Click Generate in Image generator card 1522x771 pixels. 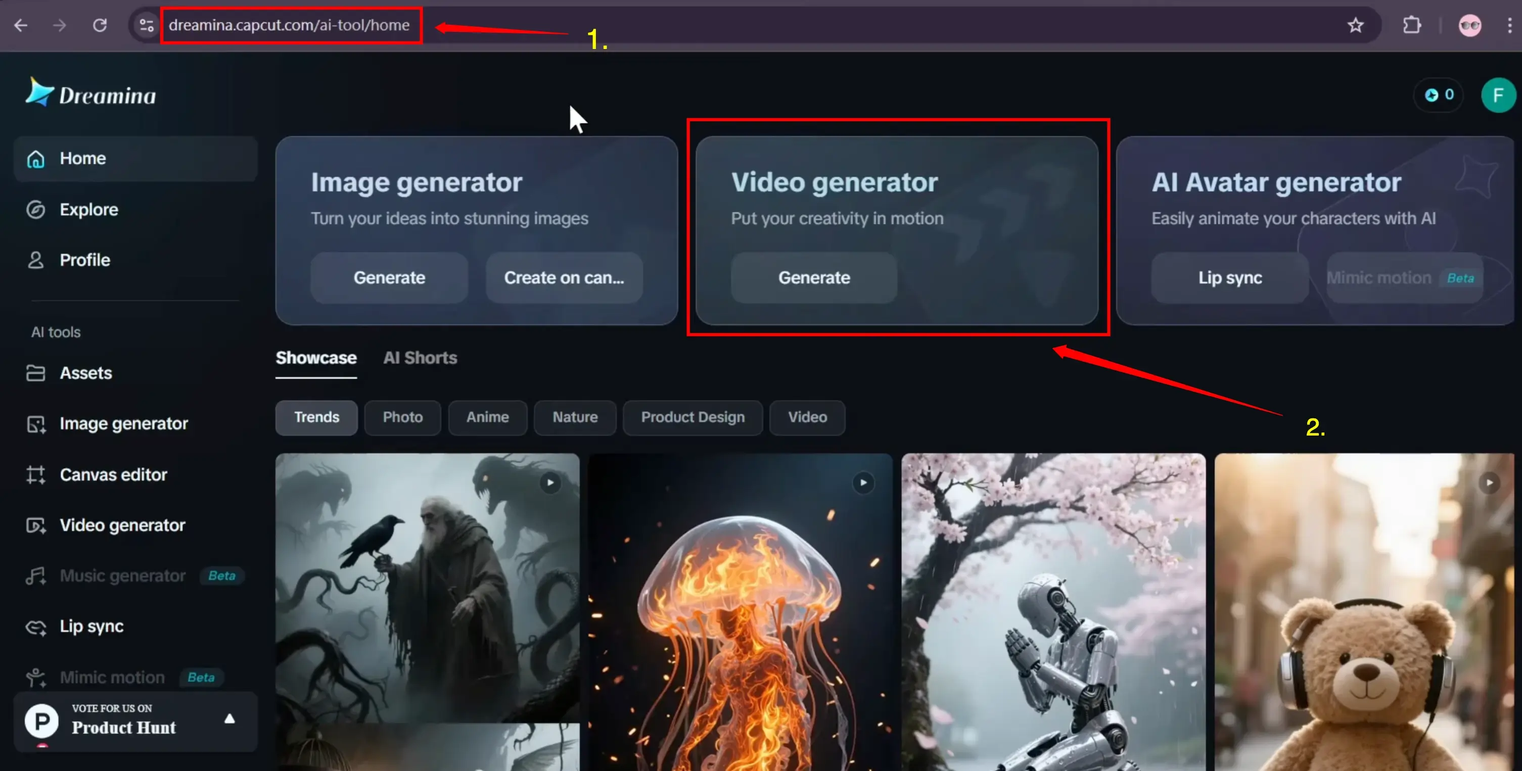389,278
